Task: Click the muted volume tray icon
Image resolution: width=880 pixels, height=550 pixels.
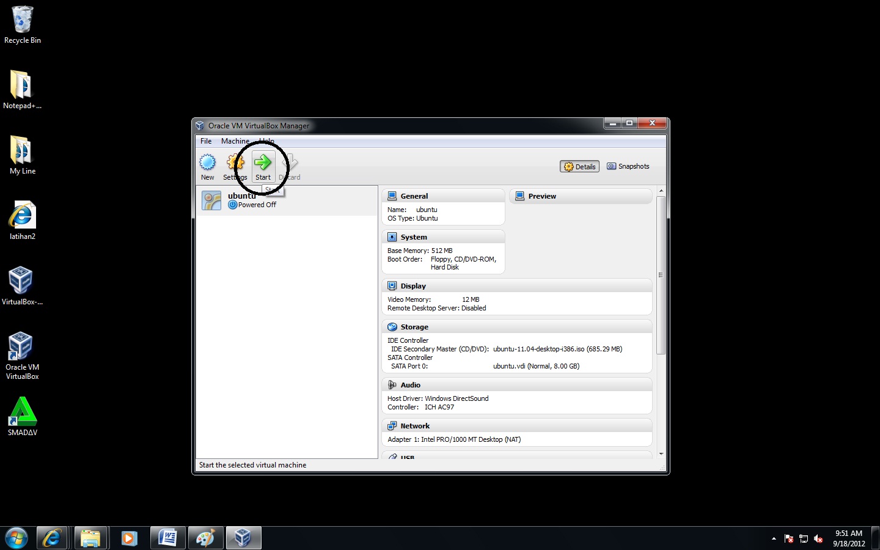Action: pyautogui.click(x=818, y=538)
